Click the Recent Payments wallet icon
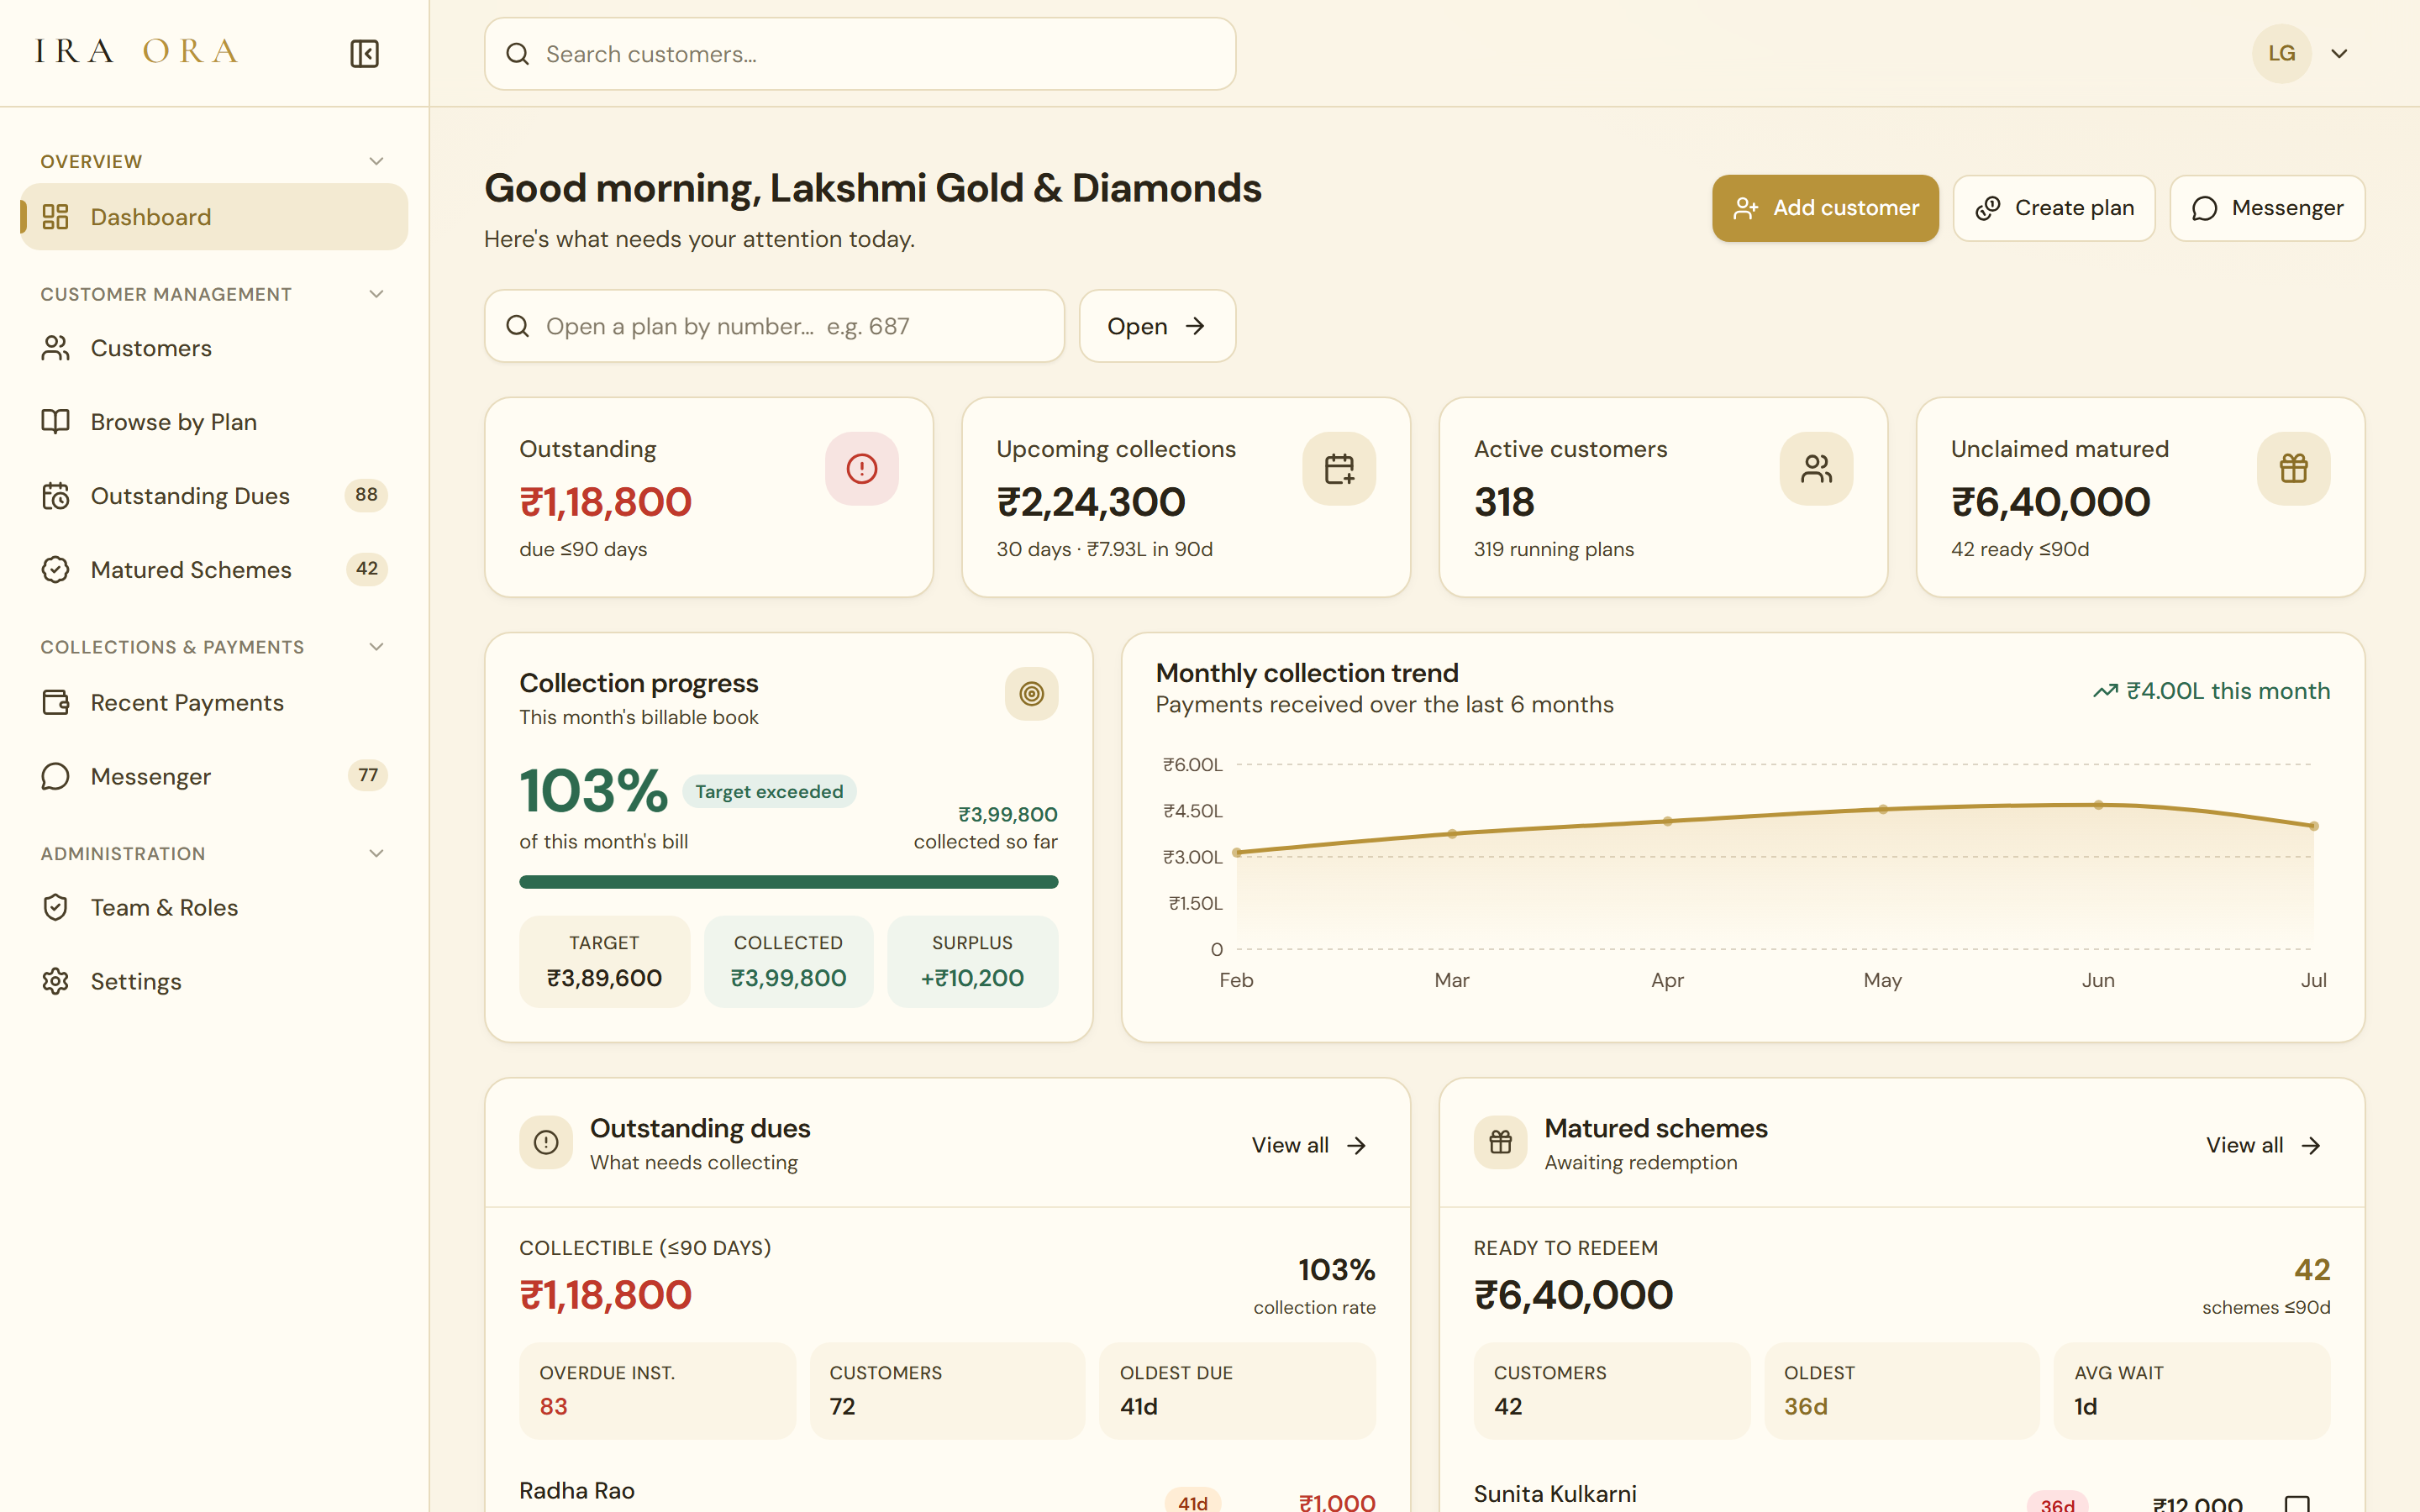 (x=55, y=703)
